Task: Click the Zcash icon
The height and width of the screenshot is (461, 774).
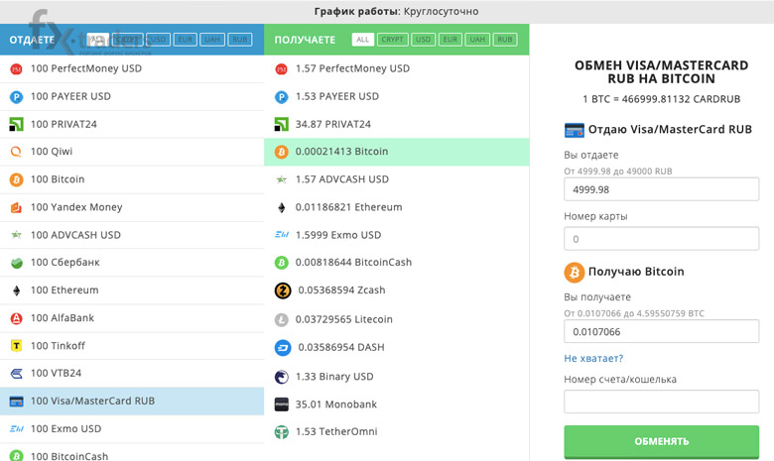Action: click(x=283, y=290)
